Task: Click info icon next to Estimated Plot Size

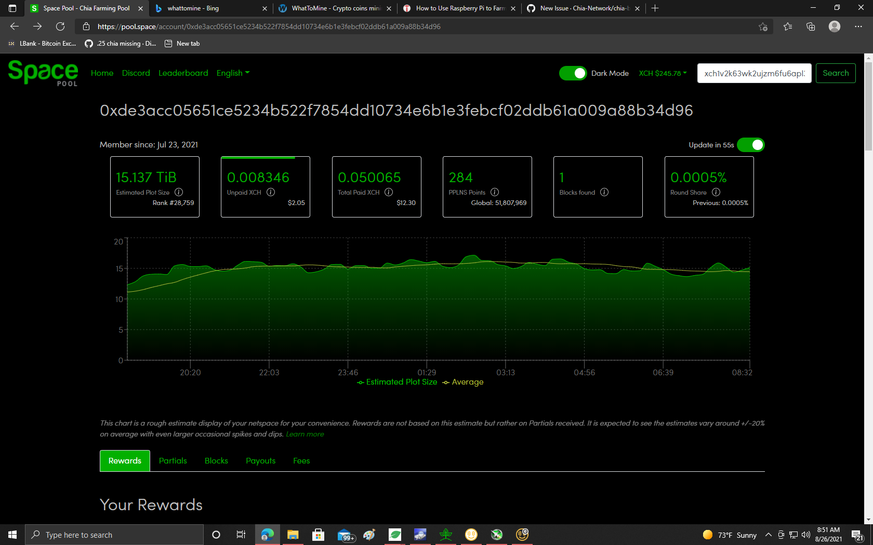Action: (179, 192)
